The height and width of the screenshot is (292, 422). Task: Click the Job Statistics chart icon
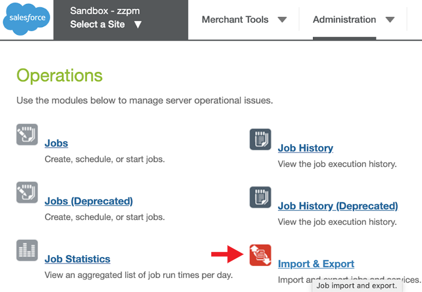(27, 250)
